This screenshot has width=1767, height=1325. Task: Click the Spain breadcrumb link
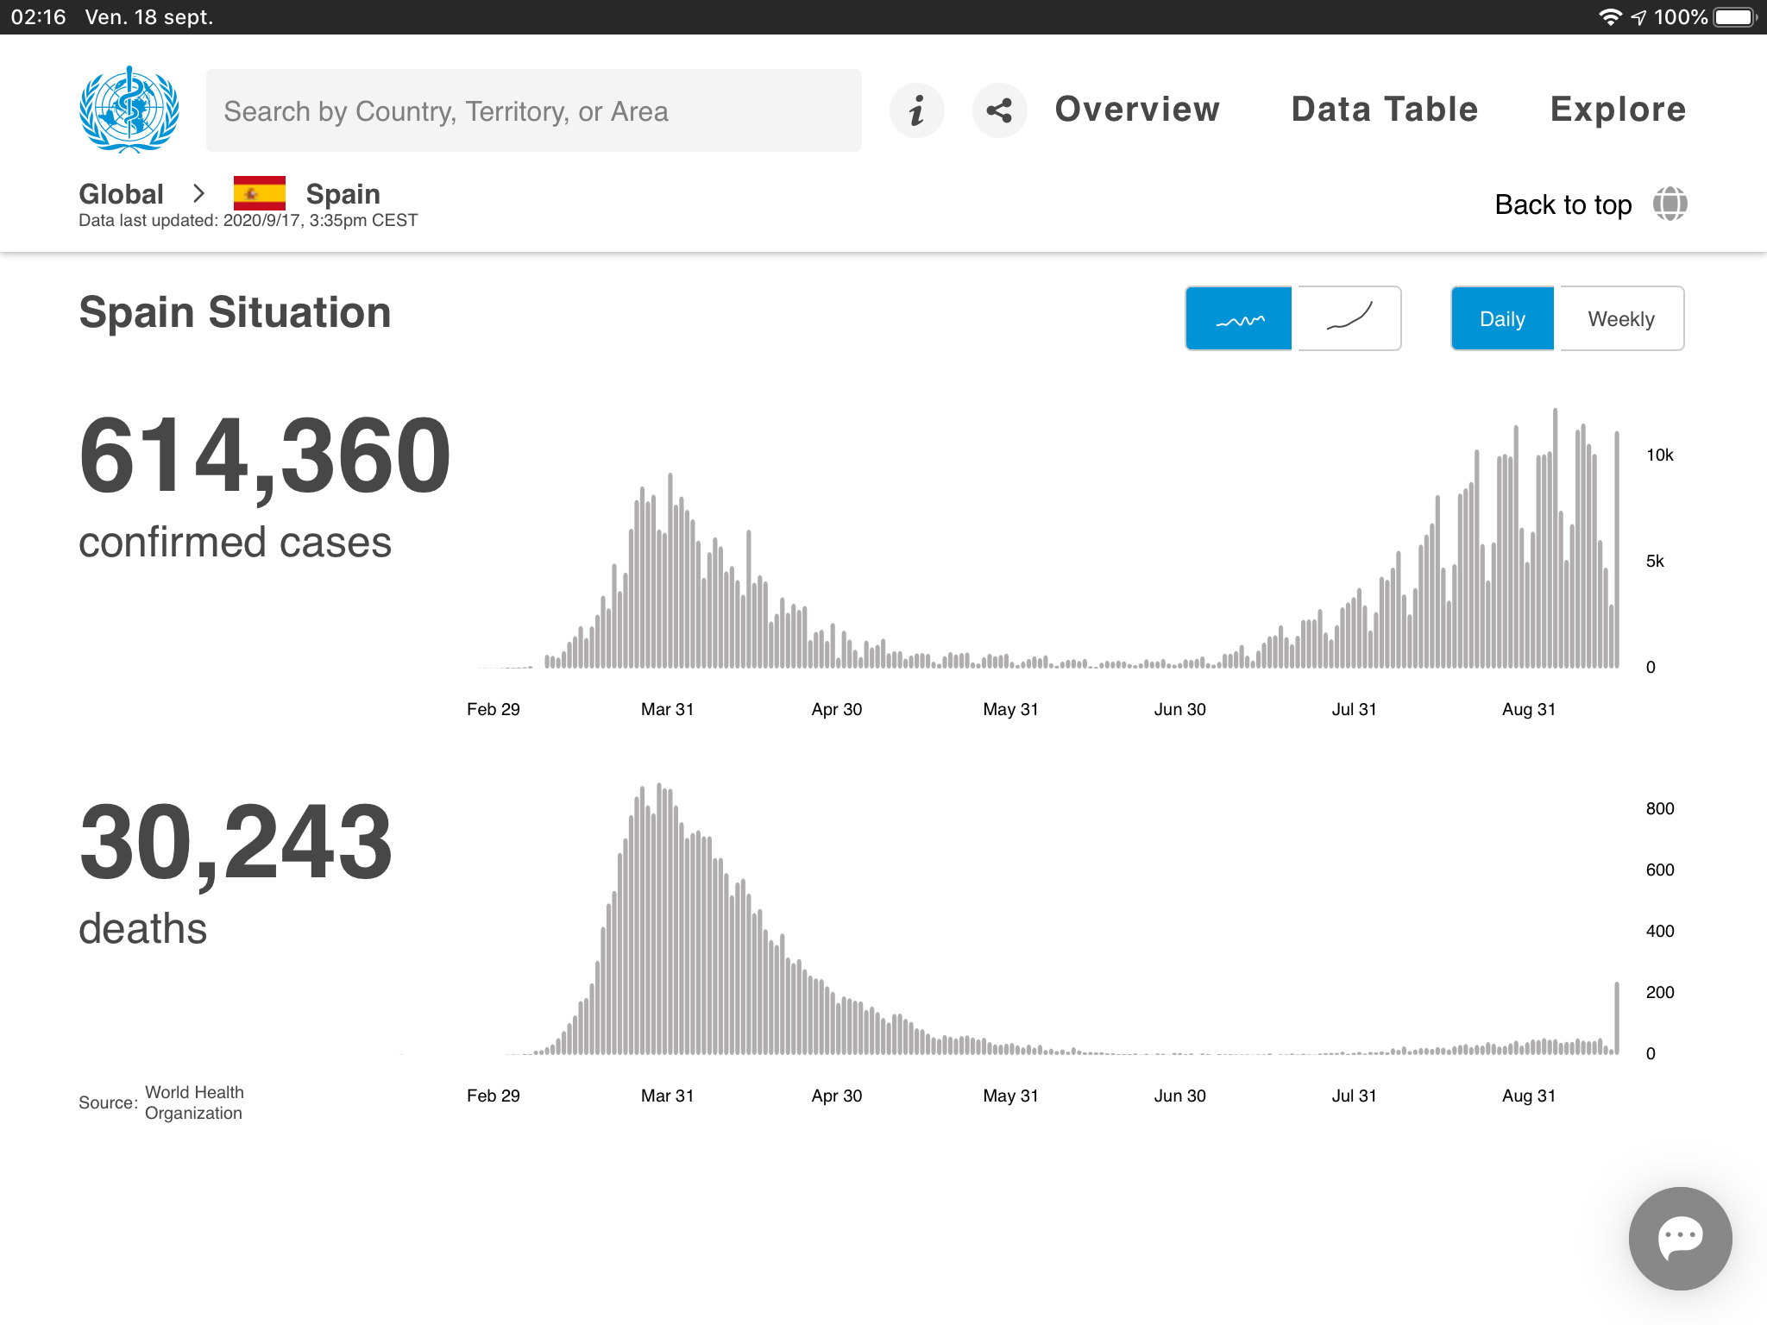(343, 194)
